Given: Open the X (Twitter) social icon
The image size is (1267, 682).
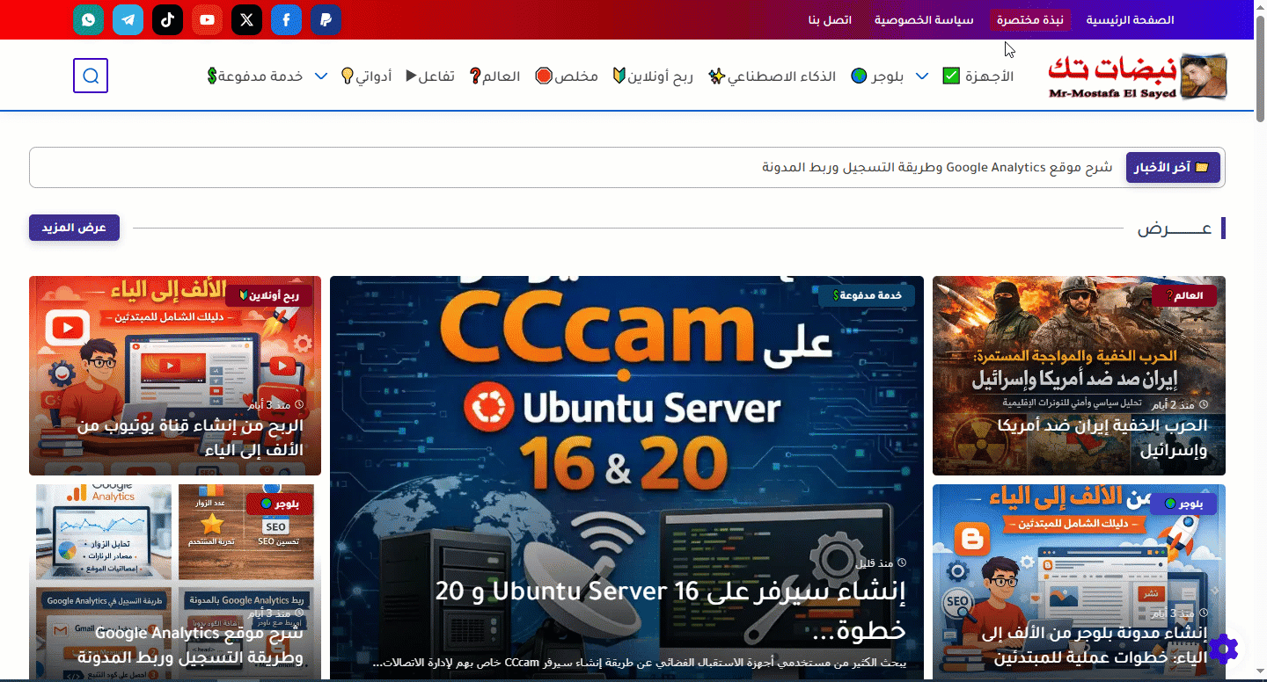Looking at the screenshot, I should [246, 19].
